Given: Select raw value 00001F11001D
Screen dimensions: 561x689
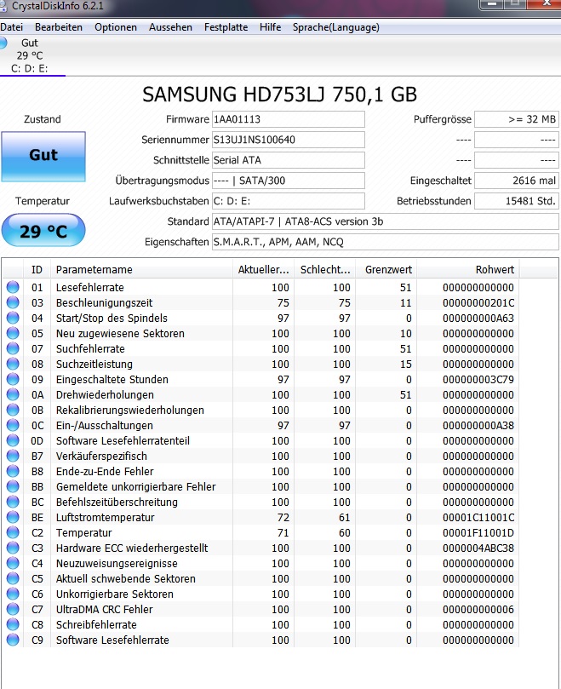Looking at the screenshot, I should click(478, 533).
